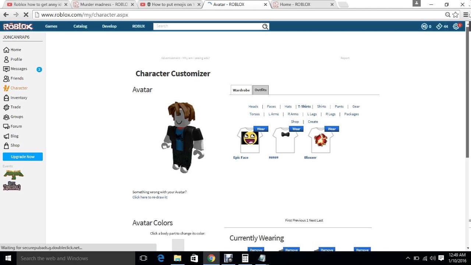
Task: Open the Robux balance icon
Action: tap(424, 26)
